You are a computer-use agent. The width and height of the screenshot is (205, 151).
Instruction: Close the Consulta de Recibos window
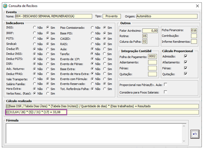tap(197, 6)
